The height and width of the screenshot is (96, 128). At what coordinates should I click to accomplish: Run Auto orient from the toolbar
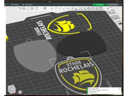[28, 9]
